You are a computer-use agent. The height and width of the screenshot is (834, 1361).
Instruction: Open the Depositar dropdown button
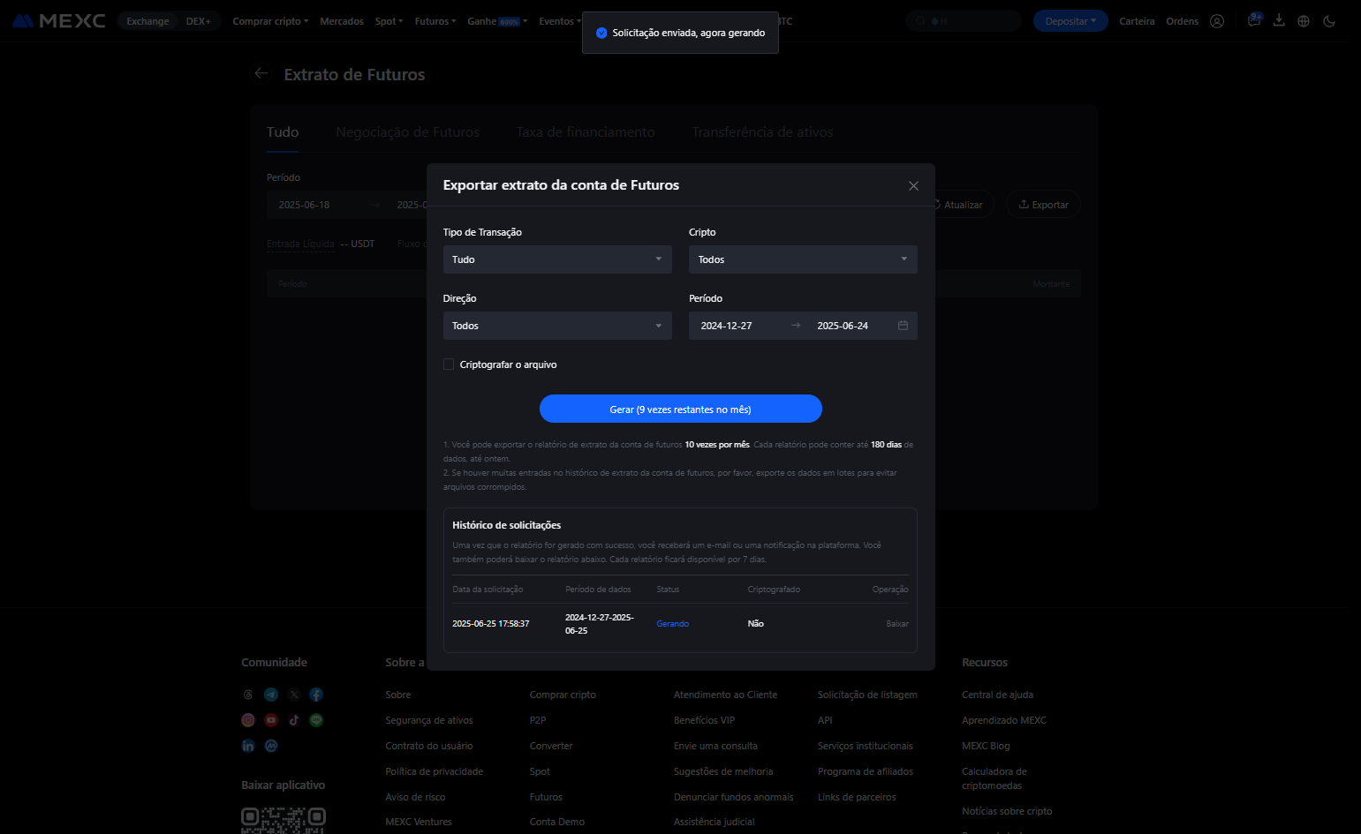tap(1070, 21)
